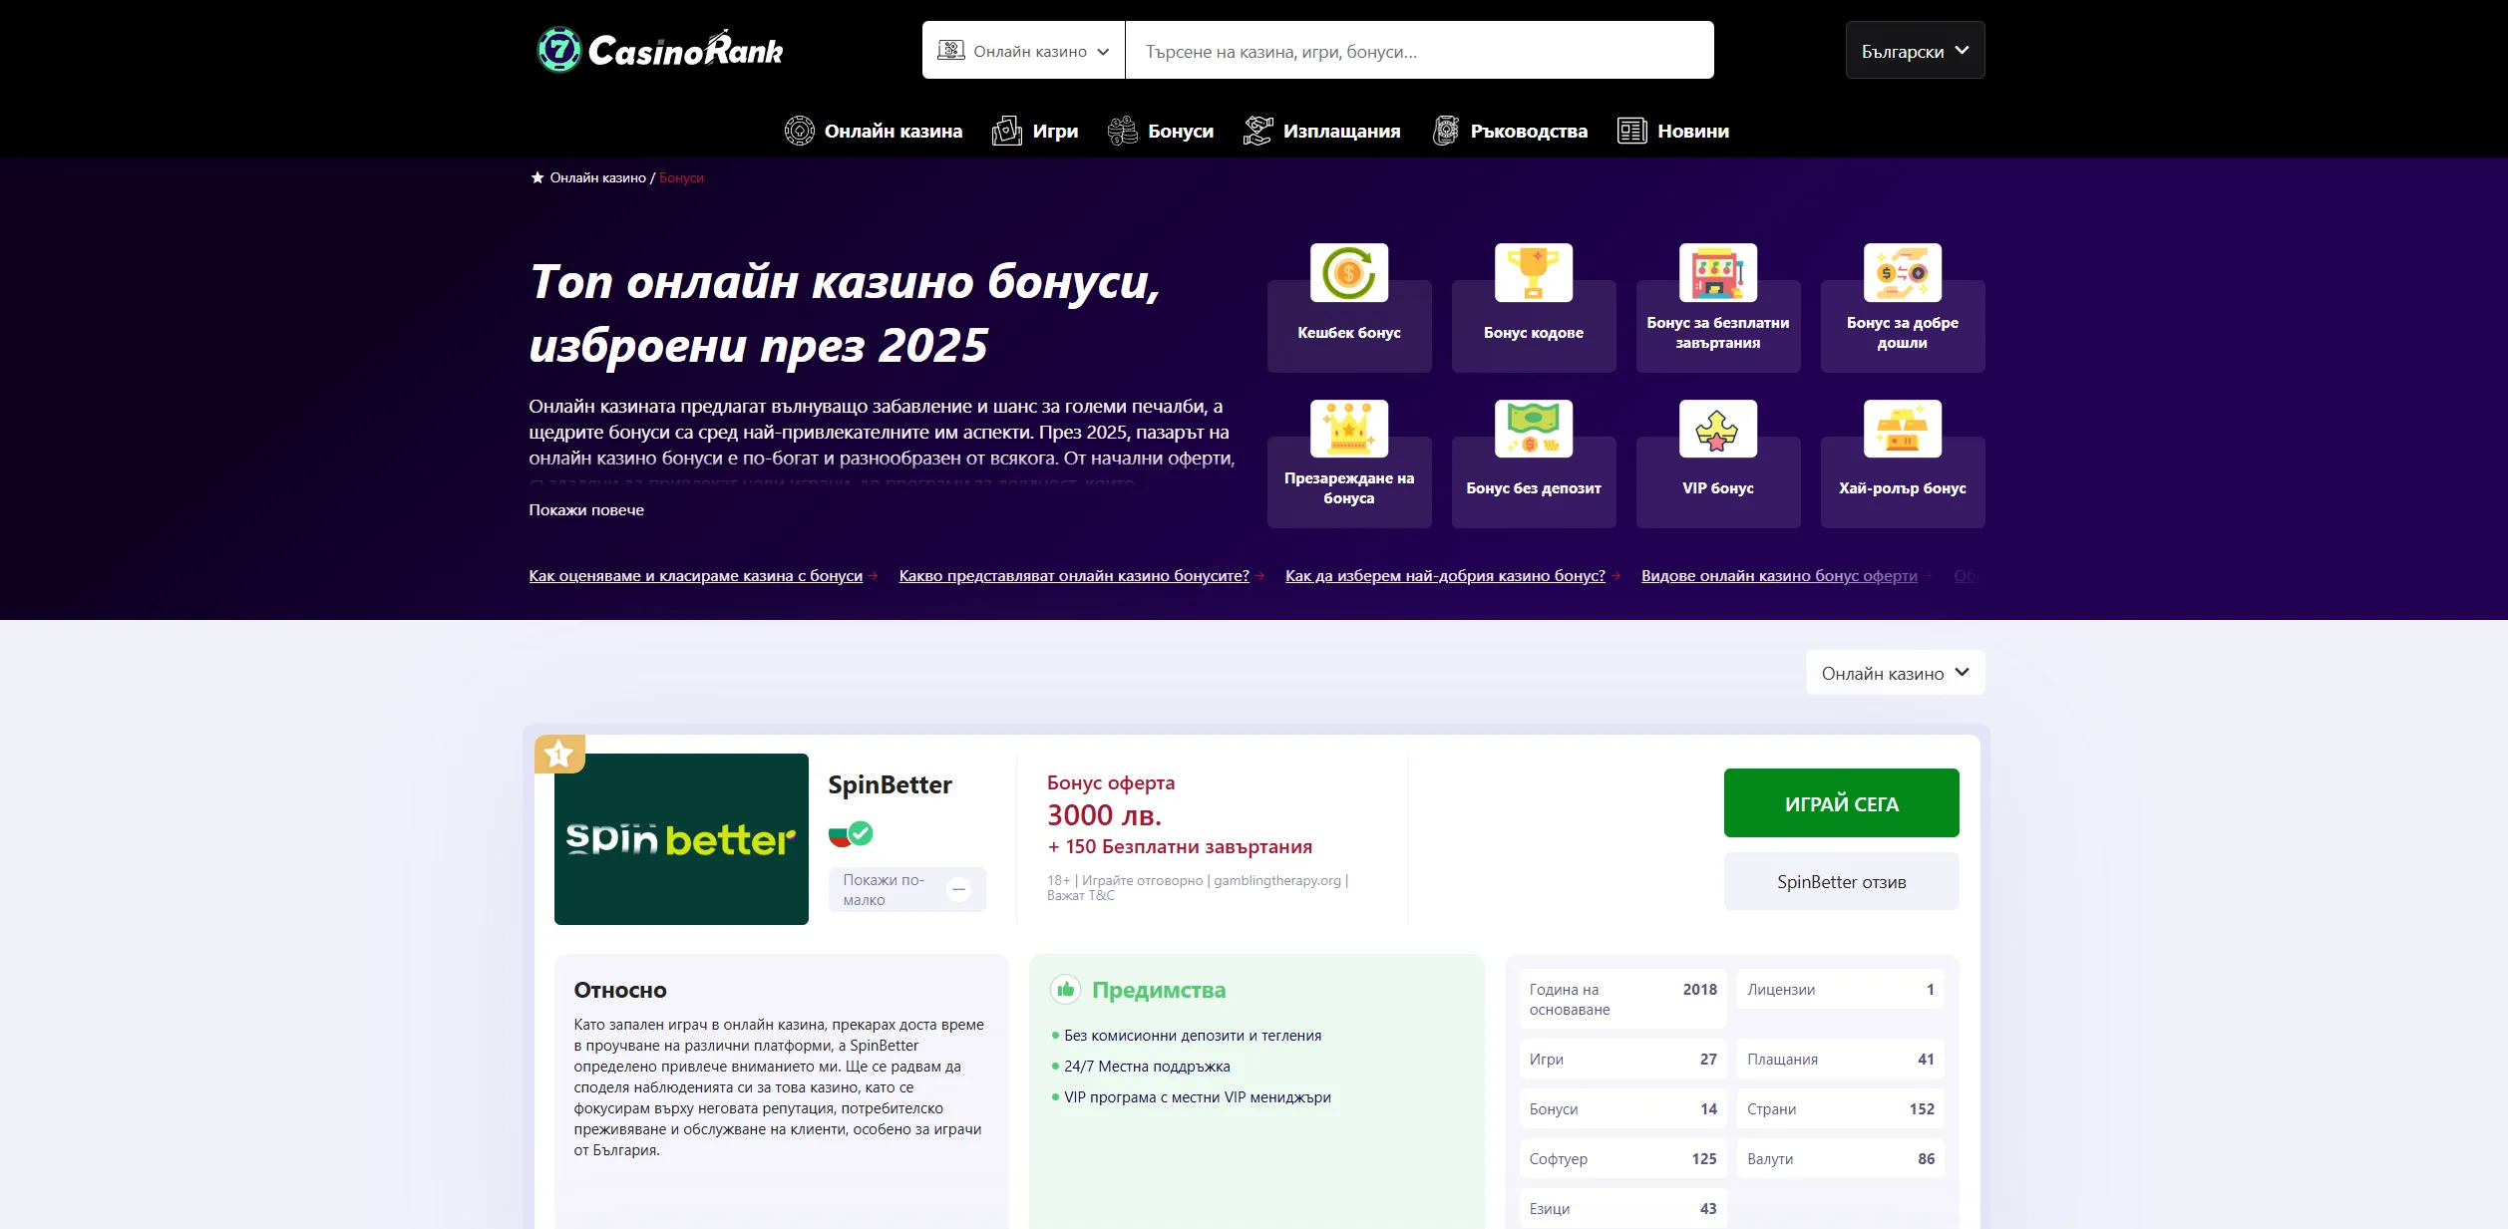Click the Новини newspaper icon

point(1631,131)
